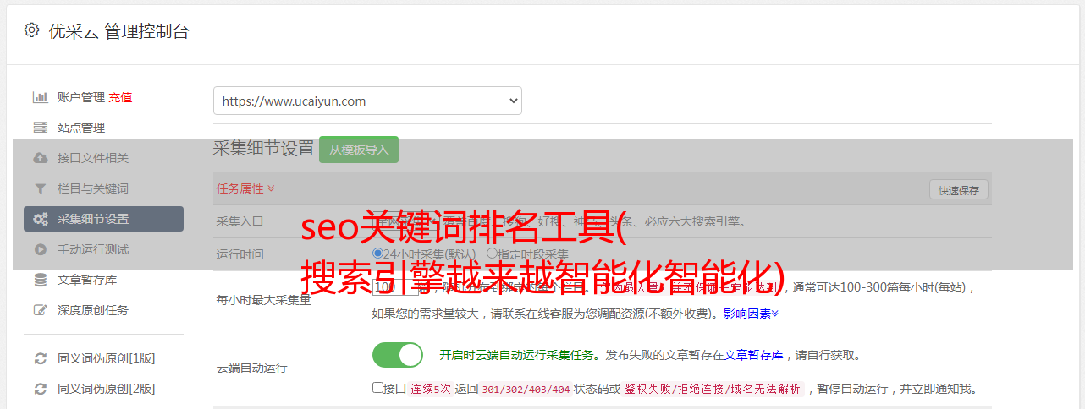Click the edit icon for 深度原创任务
1085x409 pixels.
pyautogui.click(x=40, y=310)
